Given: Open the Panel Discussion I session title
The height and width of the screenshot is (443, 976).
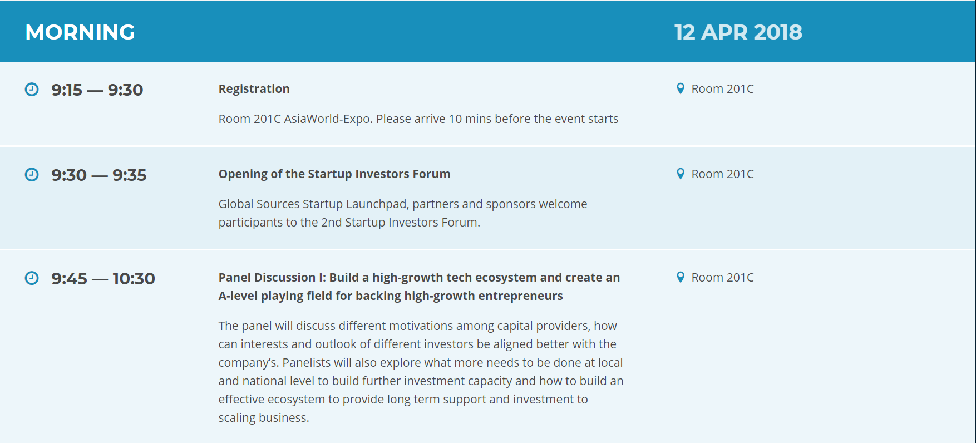Looking at the screenshot, I should coord(419,287).
